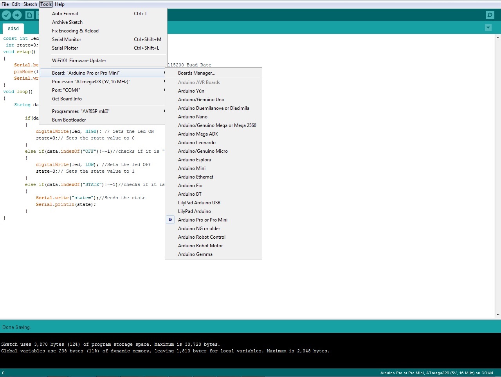Open Serial Plotter from Tools menu

(103, 48)
